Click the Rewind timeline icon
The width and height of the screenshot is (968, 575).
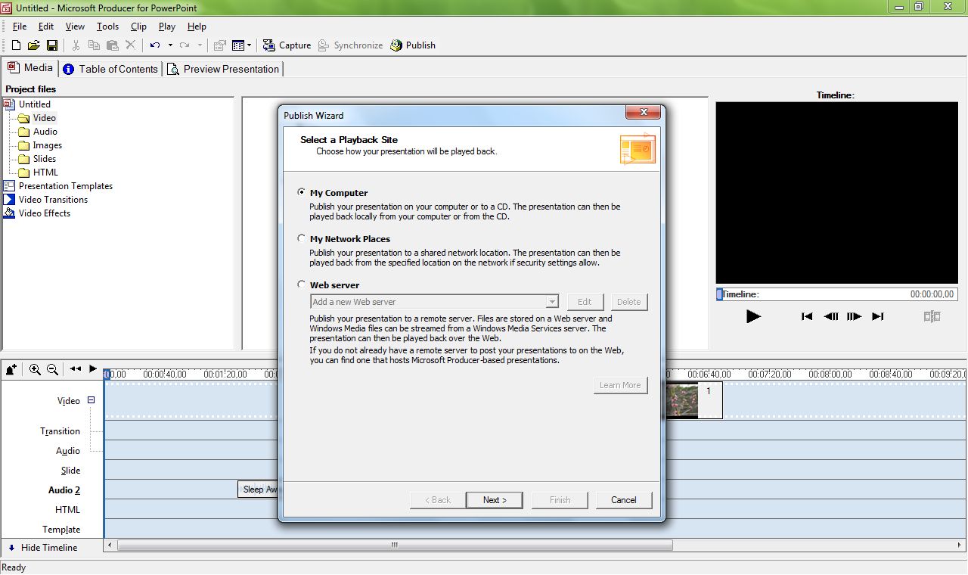(75, 369)
